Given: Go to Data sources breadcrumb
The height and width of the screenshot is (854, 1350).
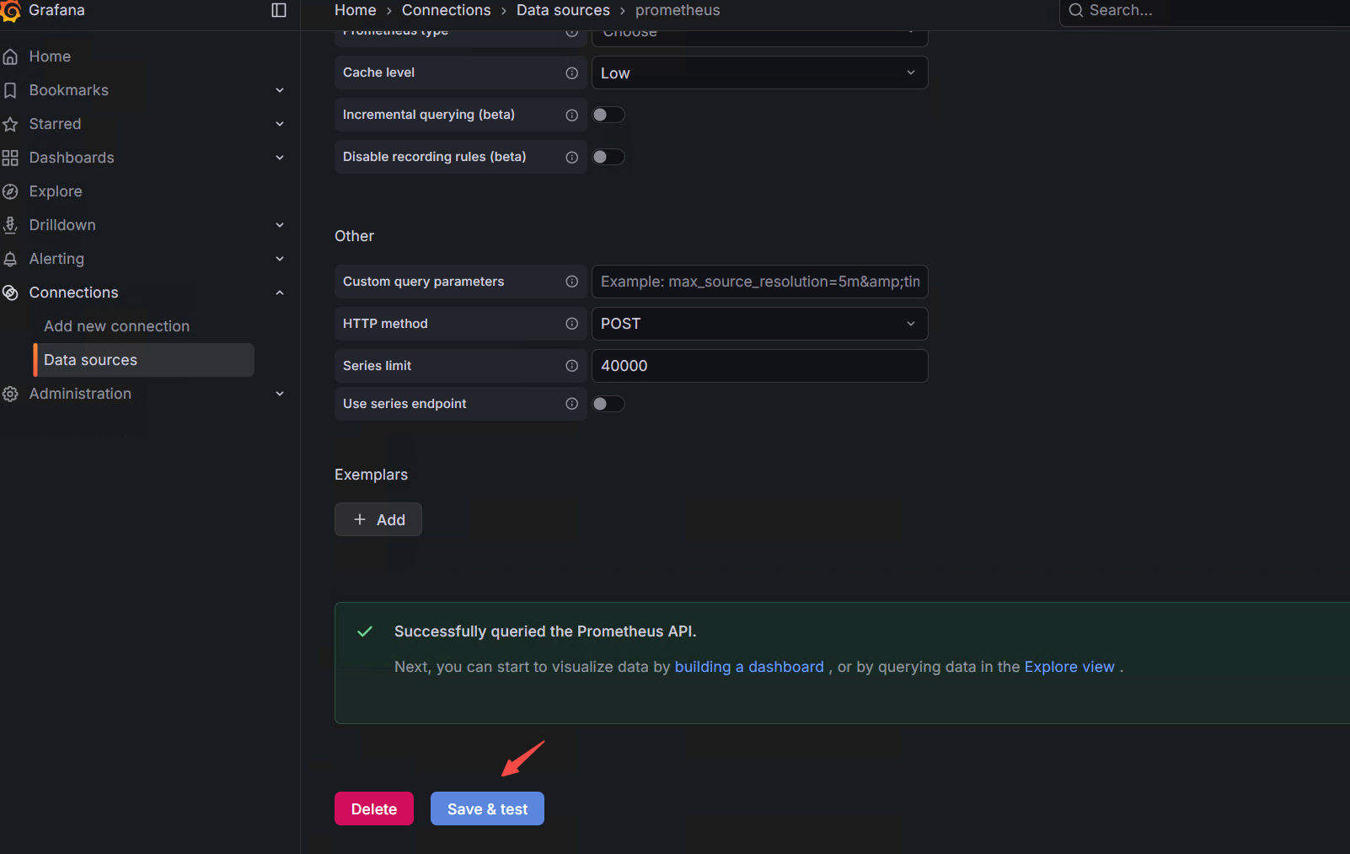Looking at the screenshot, I should 563,10.
